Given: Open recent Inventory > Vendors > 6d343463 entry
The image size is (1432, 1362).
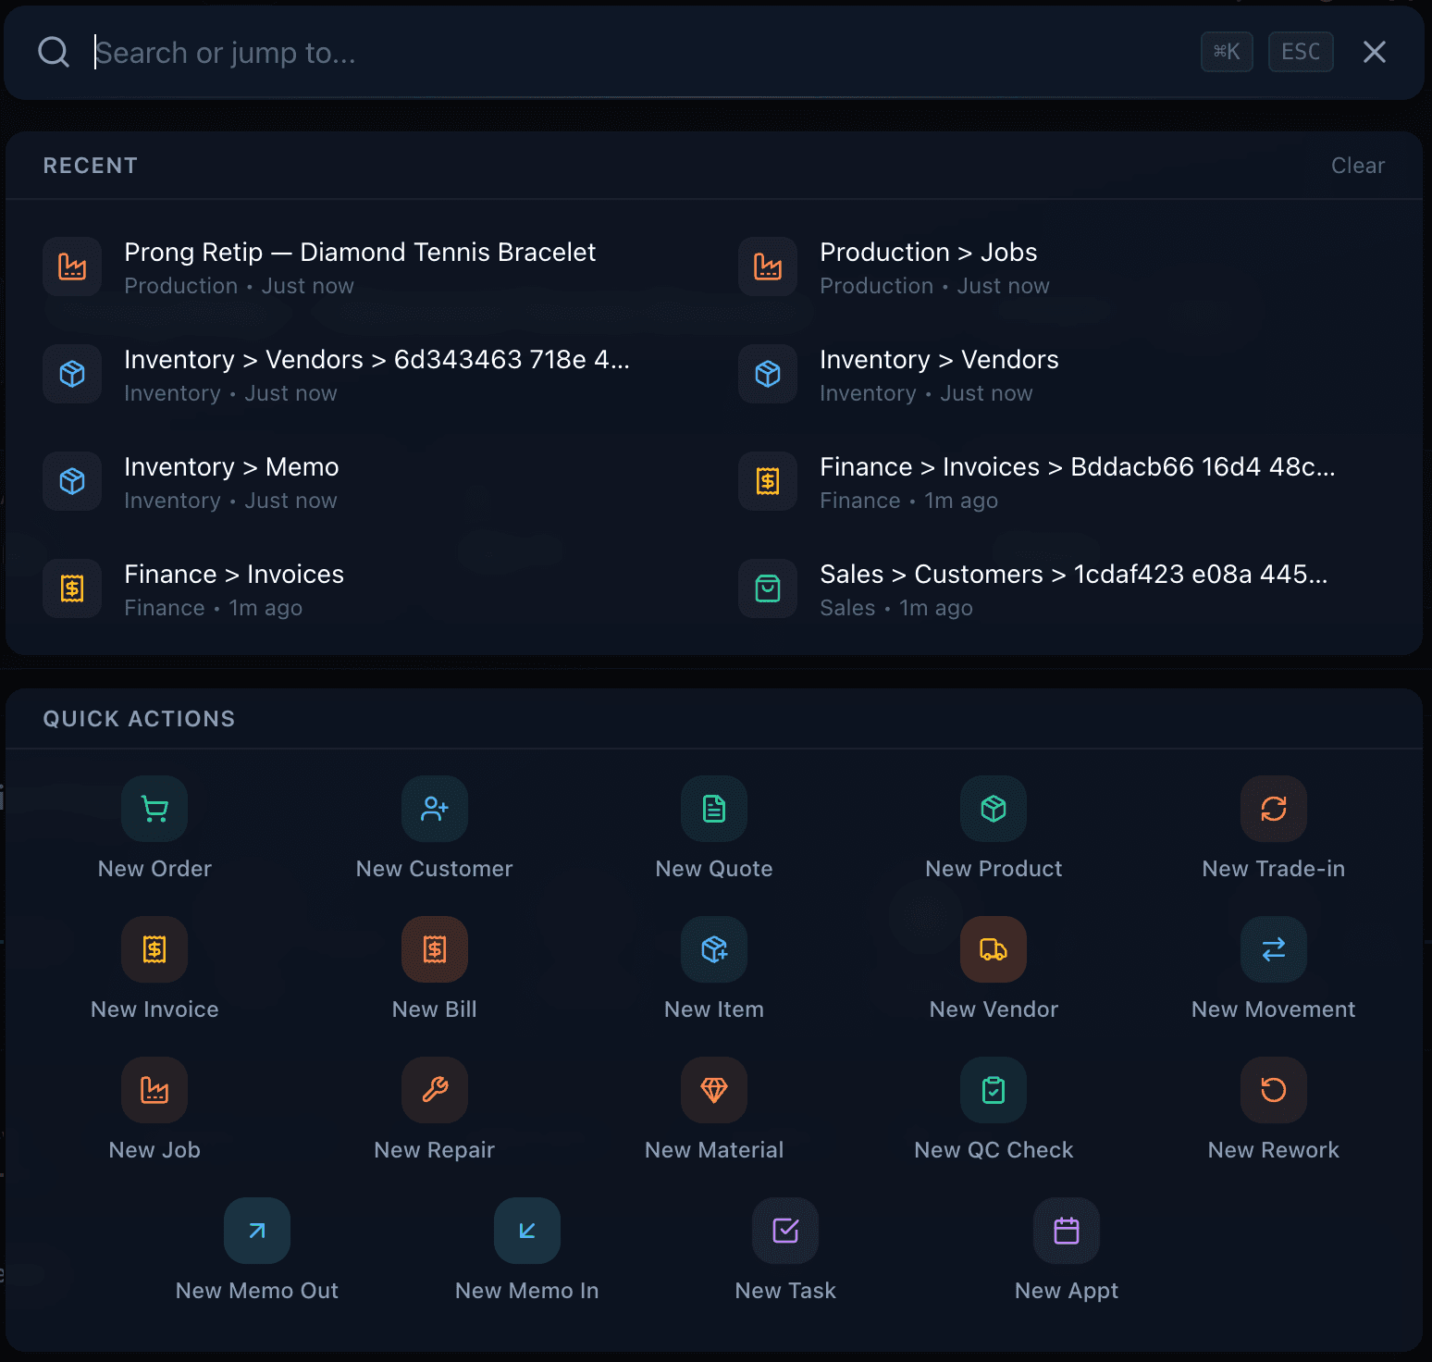Looking at the screenshot, I should tap(368, 375).
